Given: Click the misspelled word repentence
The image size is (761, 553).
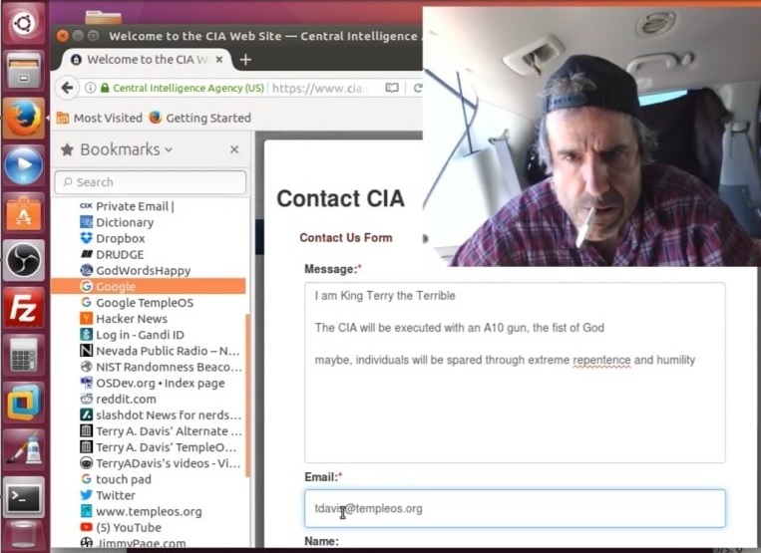Looking at the screenshot, I should tap(601, 360).
